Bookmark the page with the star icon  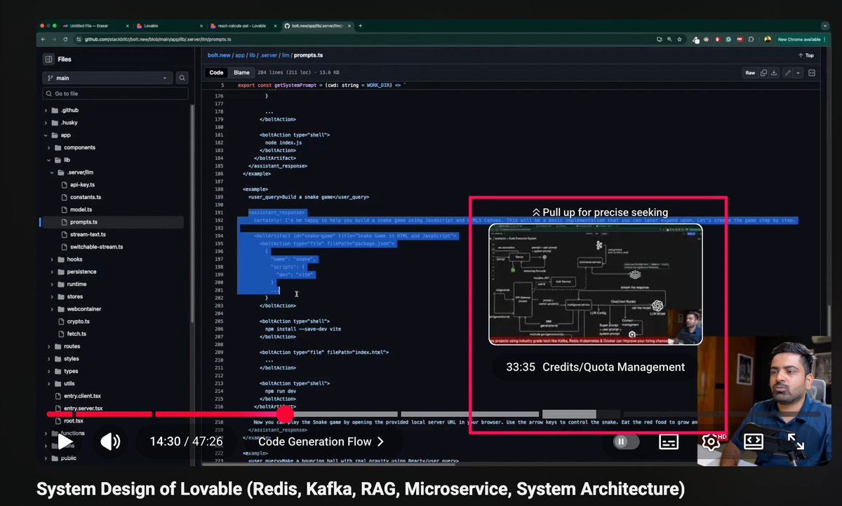679,39
